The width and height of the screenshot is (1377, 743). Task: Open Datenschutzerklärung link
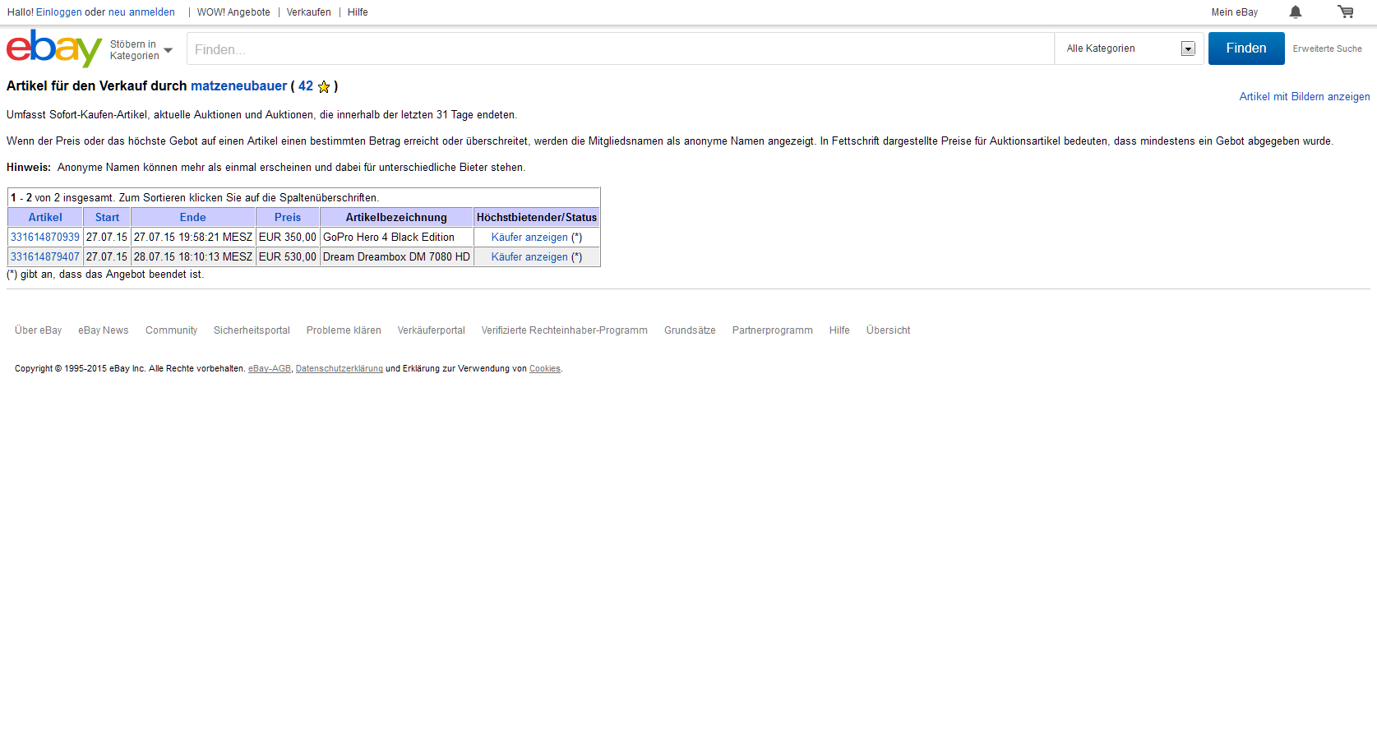340,369
